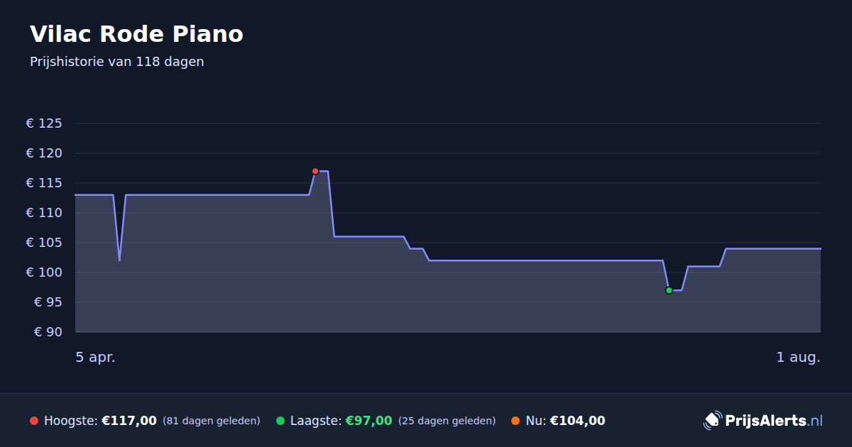Click the red dot beside Hoogste
Image resolution: width=852 pixels, height=447 pixels.
[34, 421]
